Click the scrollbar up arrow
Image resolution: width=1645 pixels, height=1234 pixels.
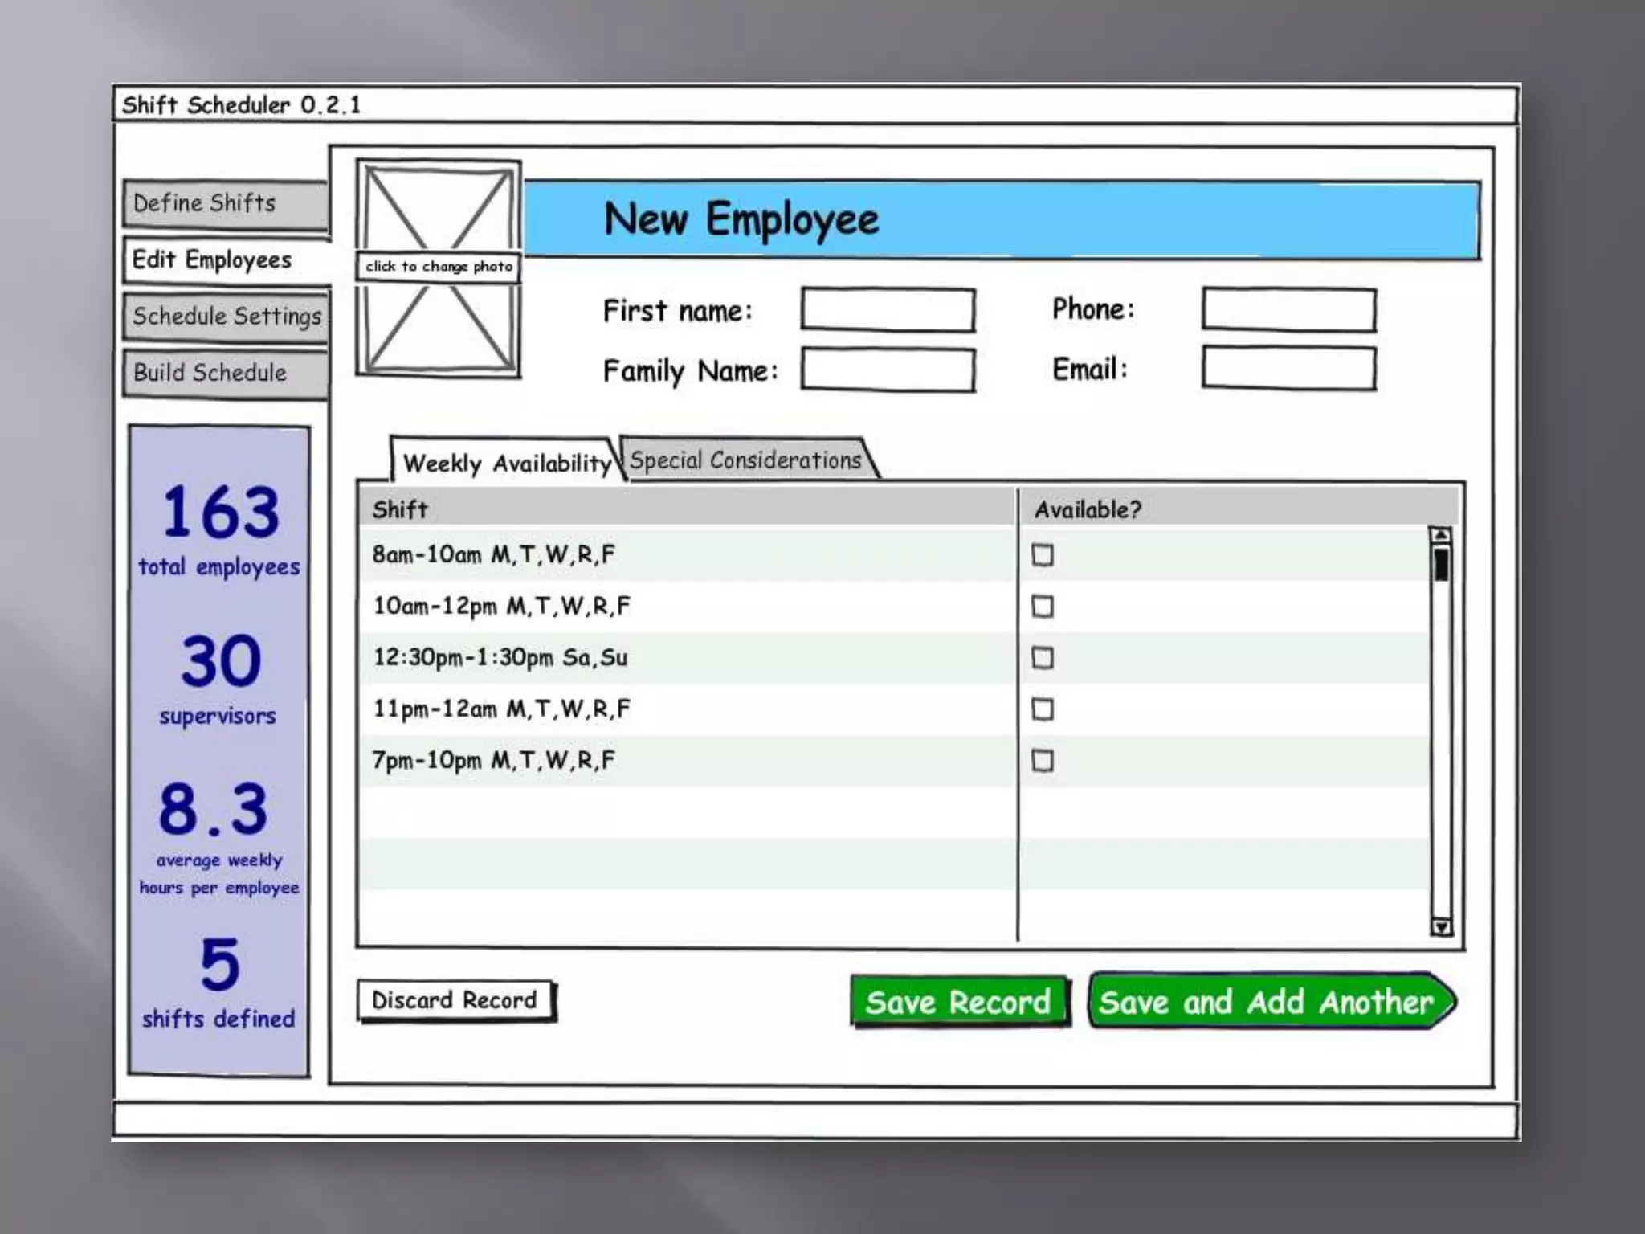[x=1441, y=536]
